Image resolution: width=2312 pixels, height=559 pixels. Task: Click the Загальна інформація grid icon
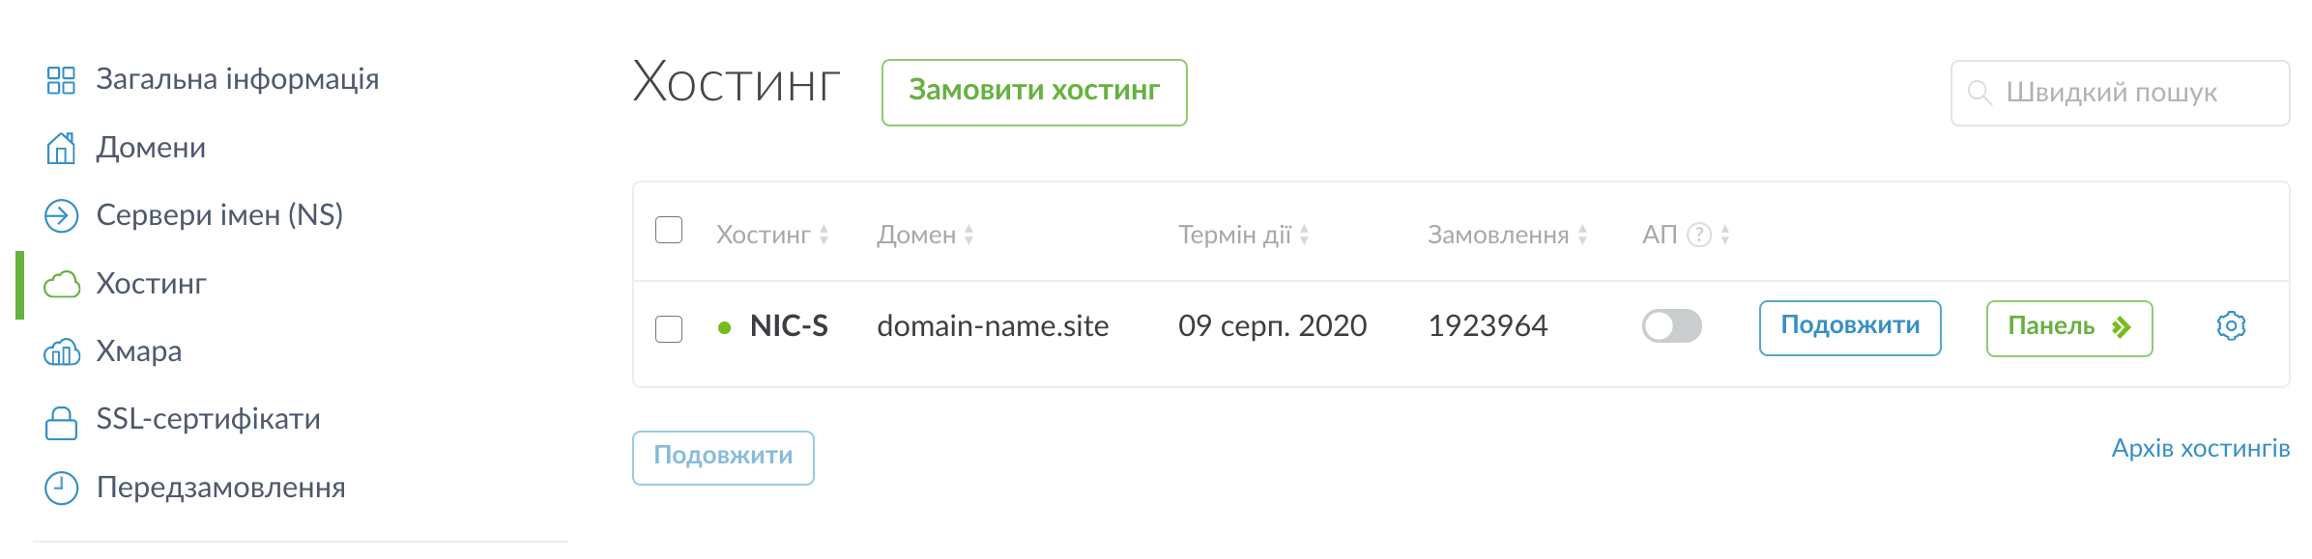pyautogui.click(x=61, y=80)
